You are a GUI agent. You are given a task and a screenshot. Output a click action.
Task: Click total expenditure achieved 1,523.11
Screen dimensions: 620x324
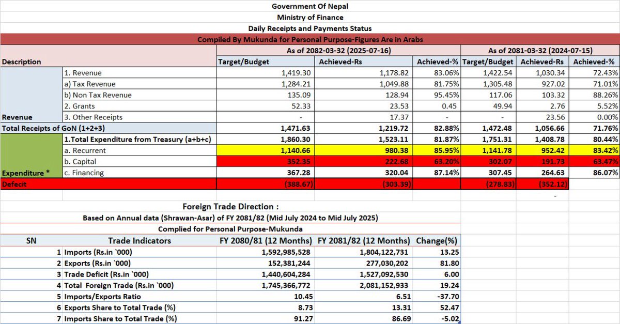tap(393, 140)
